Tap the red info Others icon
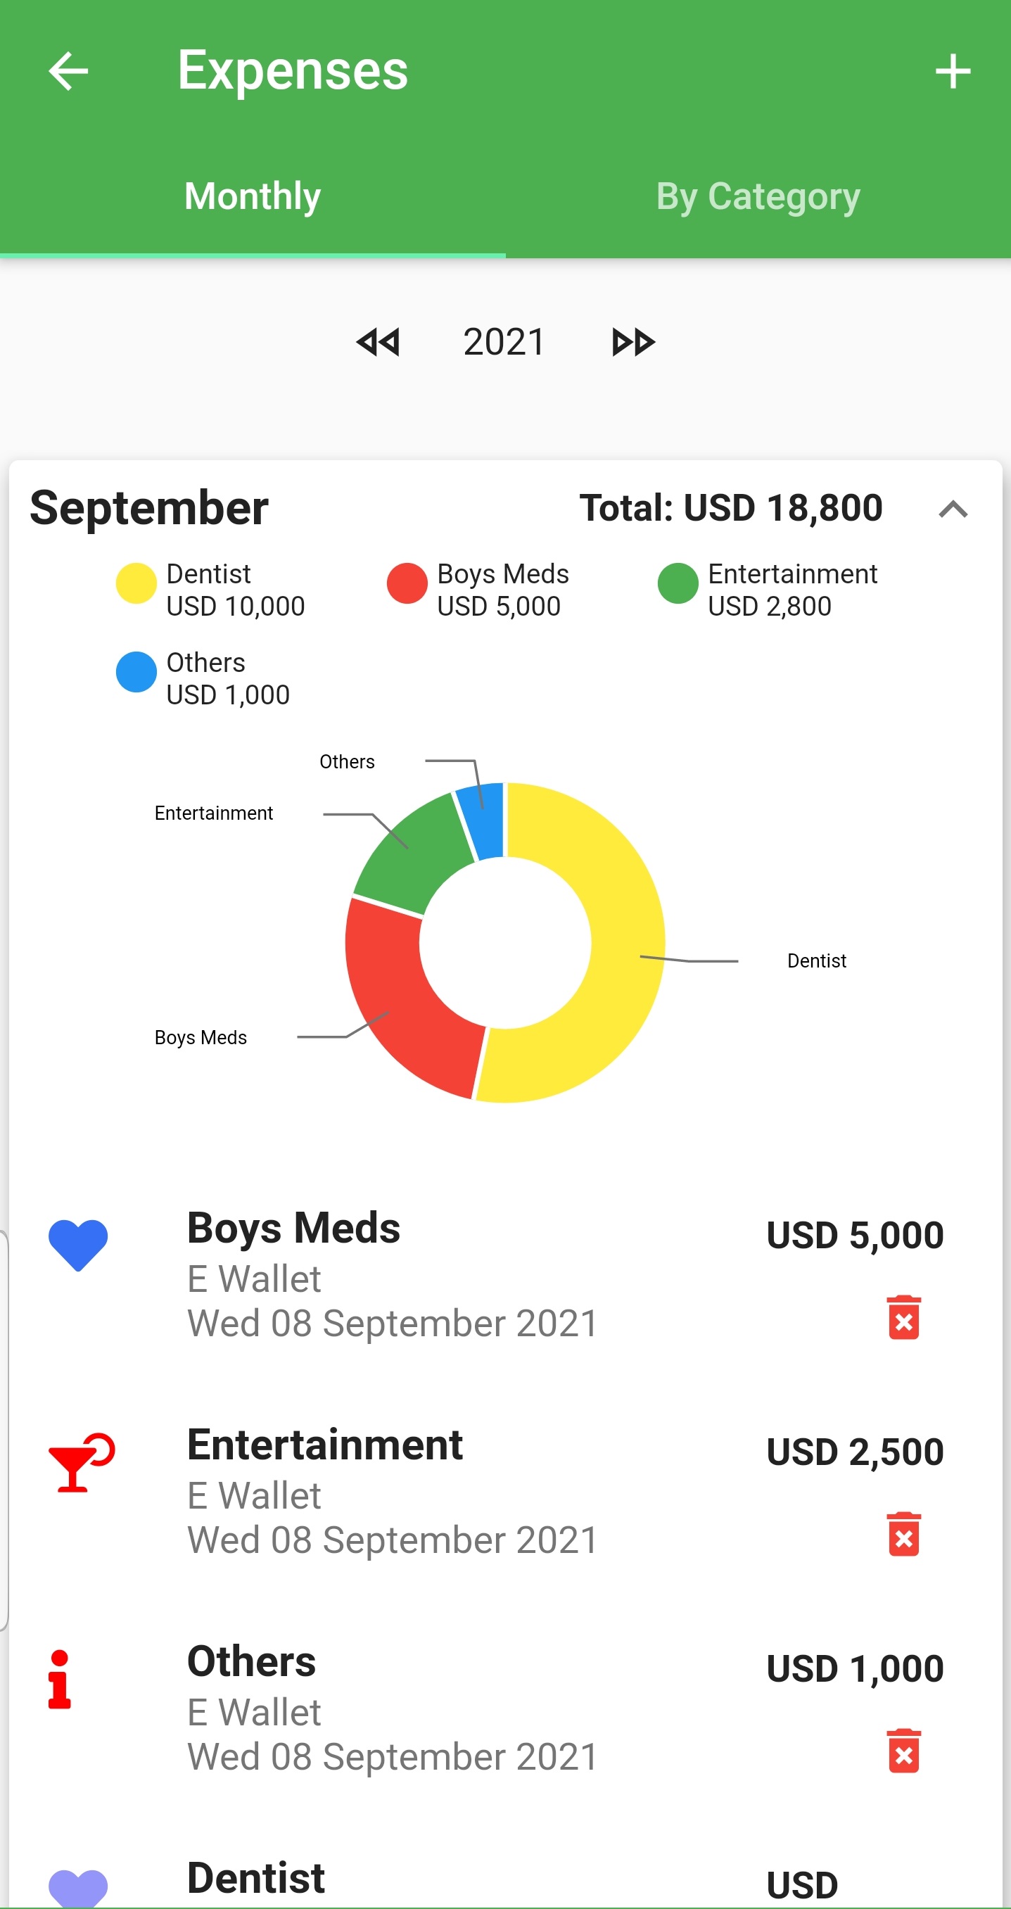1011x1909 pixels. click(x=60, y=1680)
